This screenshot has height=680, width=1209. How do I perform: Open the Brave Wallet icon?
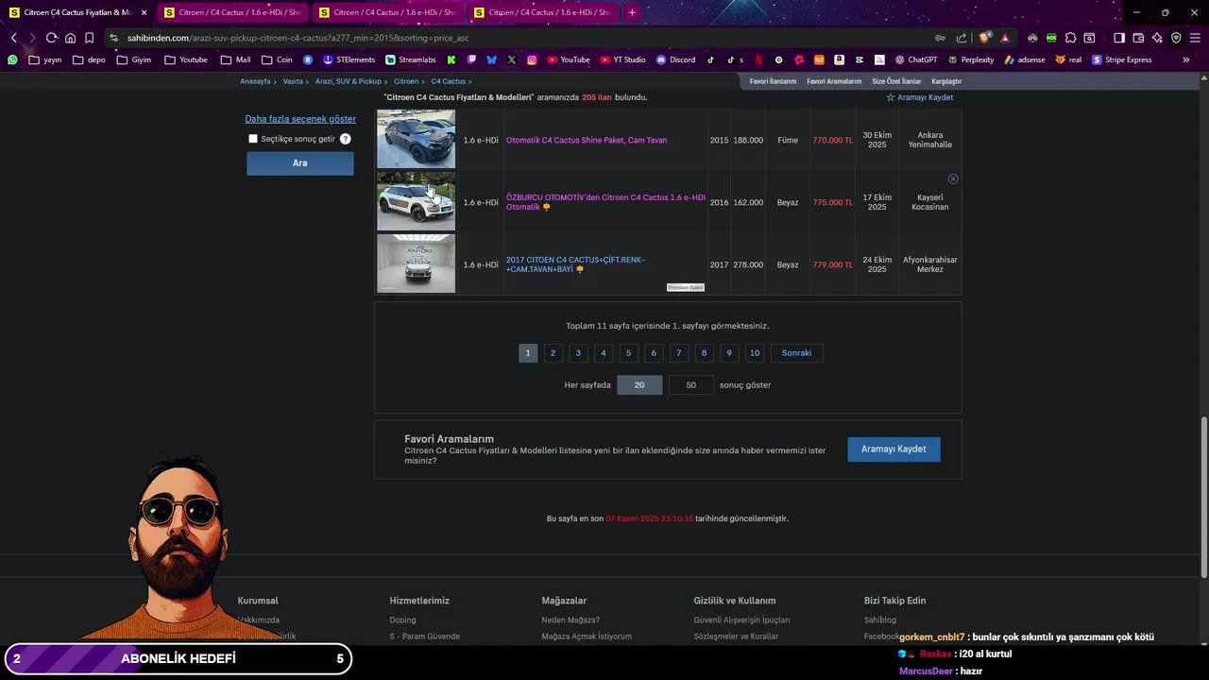click(x=1138, y=38)
